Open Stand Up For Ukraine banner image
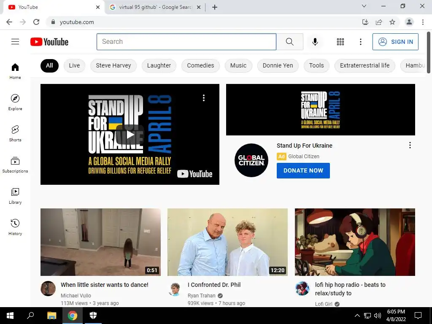 [x=321, y=110]
